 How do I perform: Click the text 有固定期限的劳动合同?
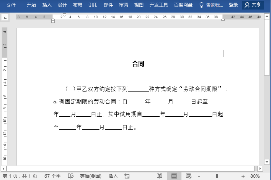[x=87, y=101]
